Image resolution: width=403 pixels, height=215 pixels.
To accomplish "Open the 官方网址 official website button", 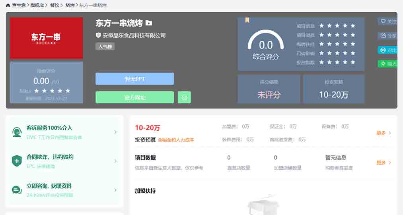I will point(134,97).
